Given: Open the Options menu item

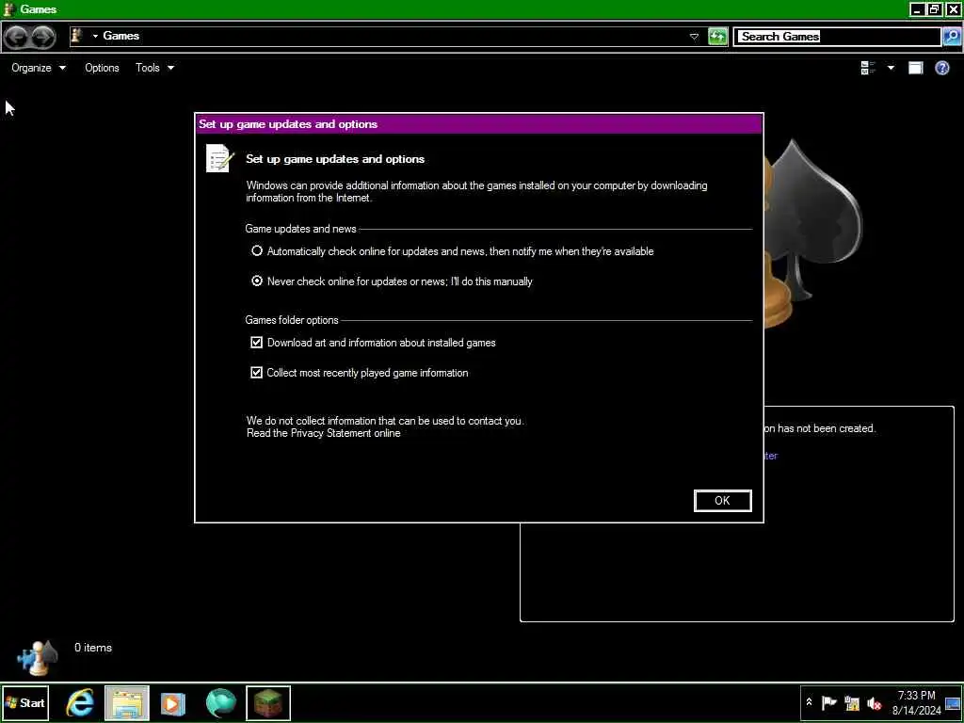Looking at the screenshot, I should pyautogui.click(x=102, y=68).
